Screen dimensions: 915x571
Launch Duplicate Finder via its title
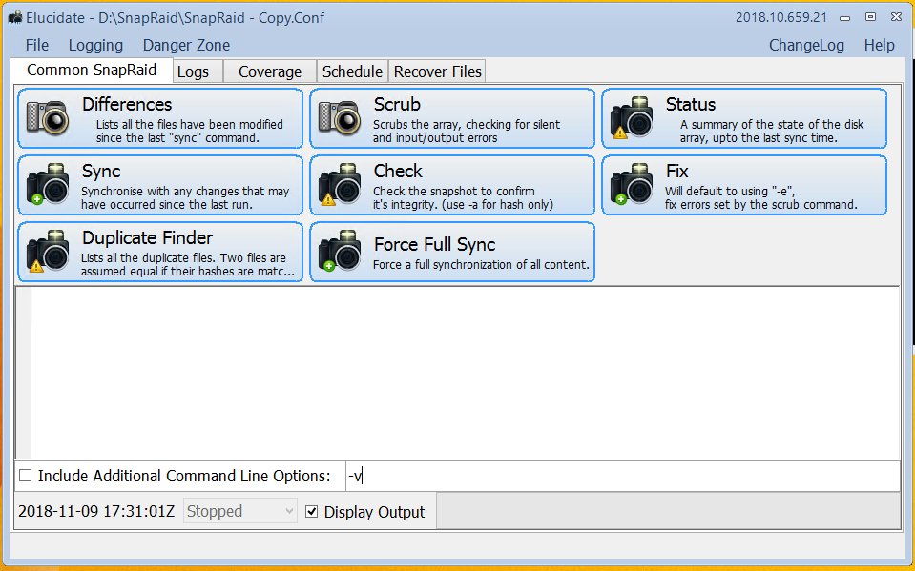(x=147, y=238)
